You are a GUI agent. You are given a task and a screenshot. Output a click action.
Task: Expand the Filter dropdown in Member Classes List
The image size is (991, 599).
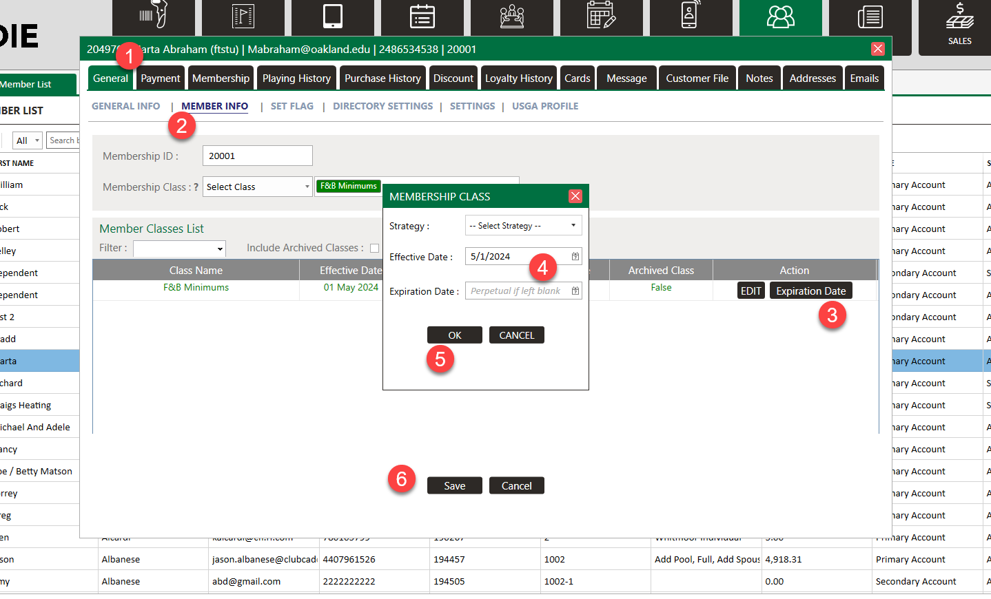pyautogui.click(x=179, y=249)
